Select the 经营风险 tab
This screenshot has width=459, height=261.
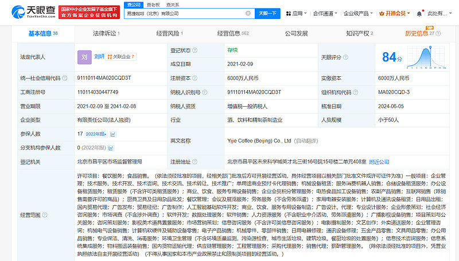click(169, 34)
